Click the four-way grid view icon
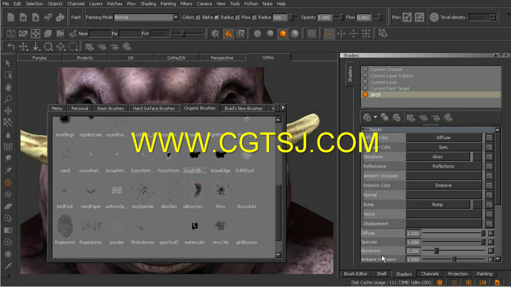511x287 pixels. coord(36,34)
